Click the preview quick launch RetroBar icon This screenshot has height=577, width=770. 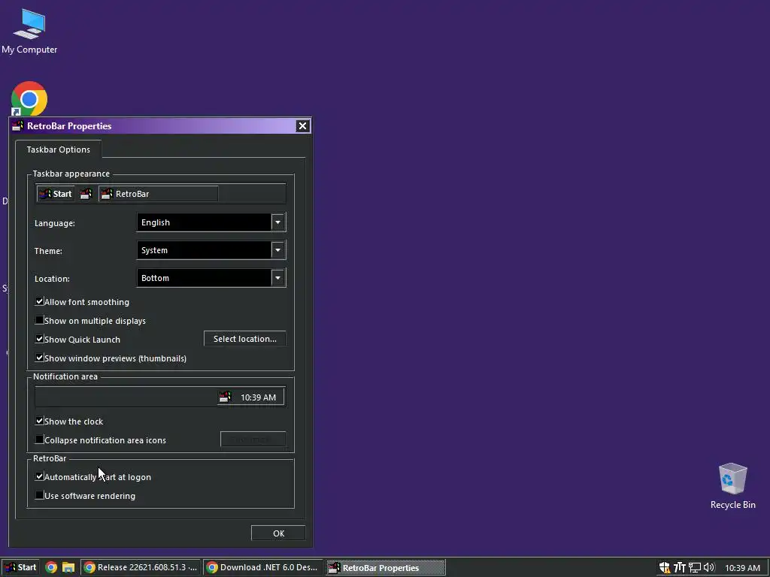(x=86, y=194)
